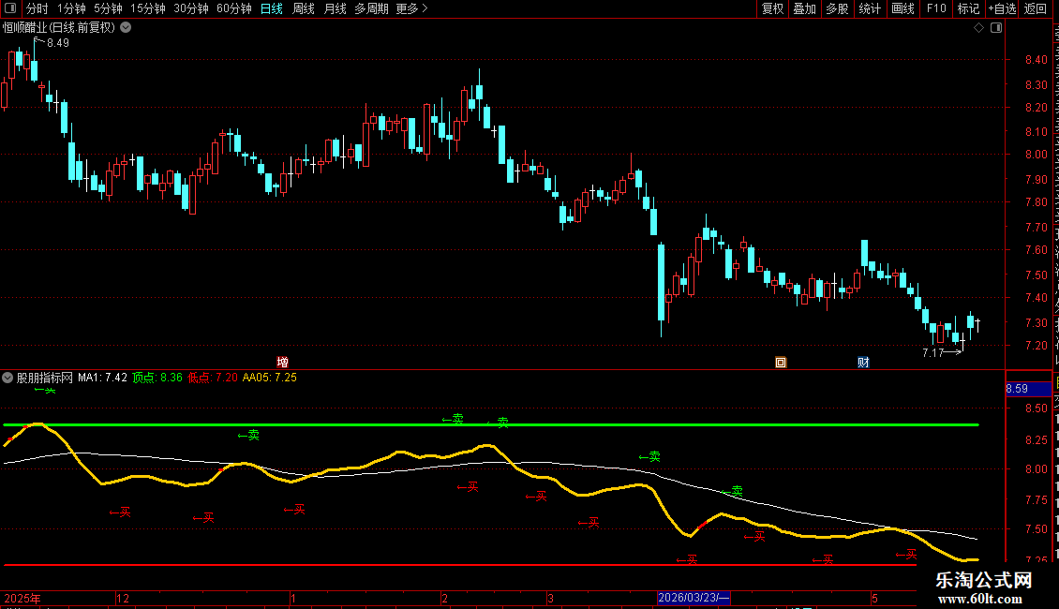Select the 日线 daily tab
The width and height of the screenshot is (1059, 609).
[272, 8]
